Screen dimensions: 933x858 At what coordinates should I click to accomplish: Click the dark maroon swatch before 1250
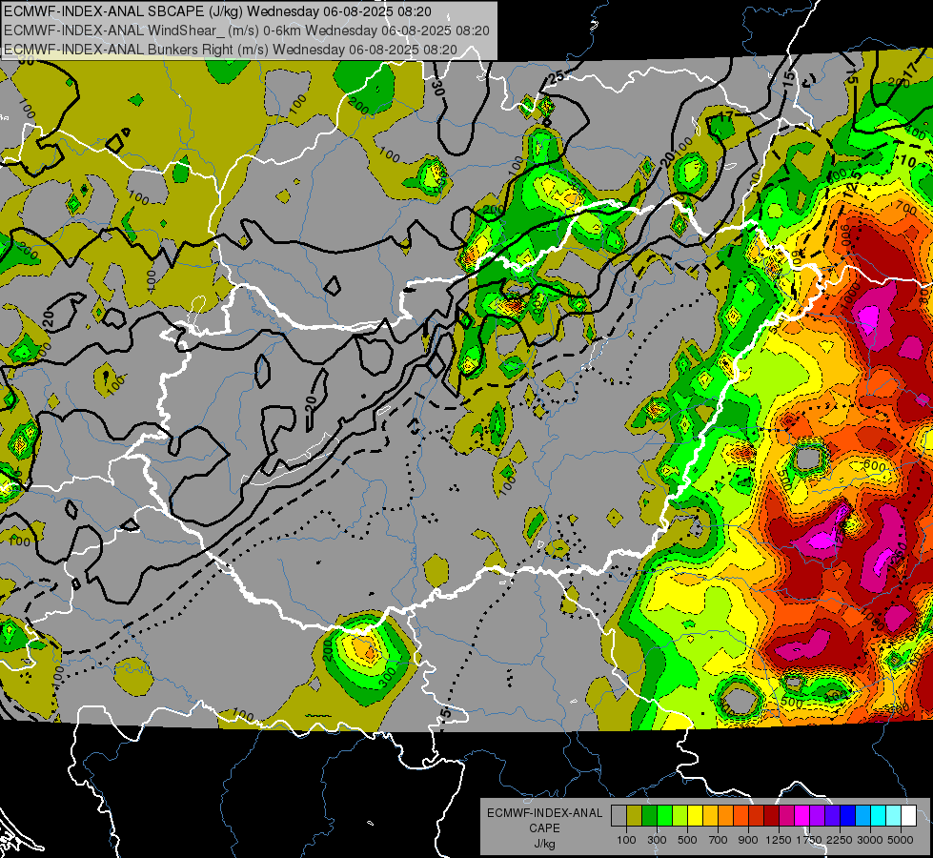pyautogui.click(x=772, y=816)
